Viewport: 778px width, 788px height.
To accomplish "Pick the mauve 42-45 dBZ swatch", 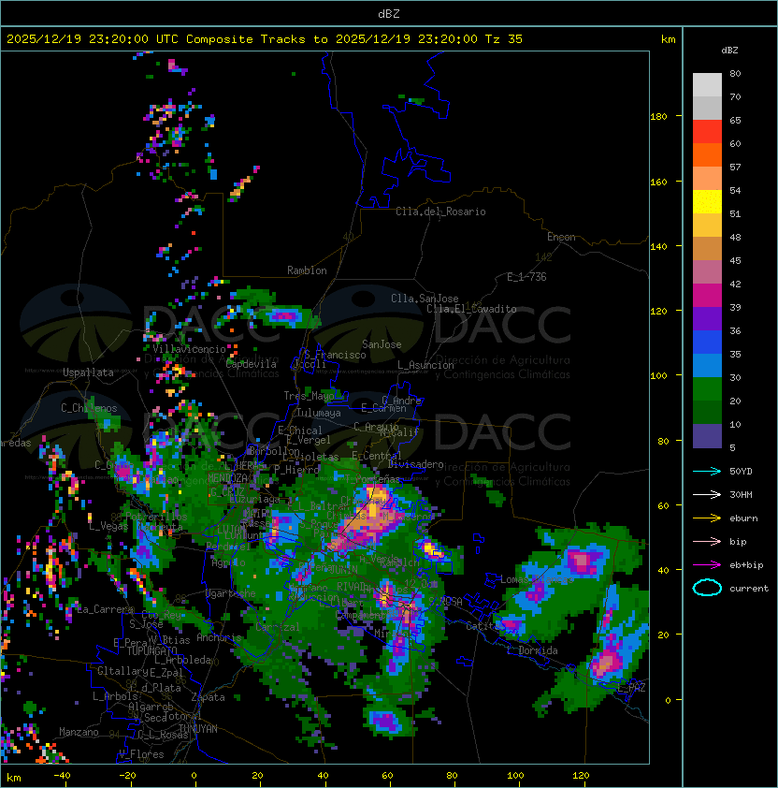I will click(x=707, y=272).
